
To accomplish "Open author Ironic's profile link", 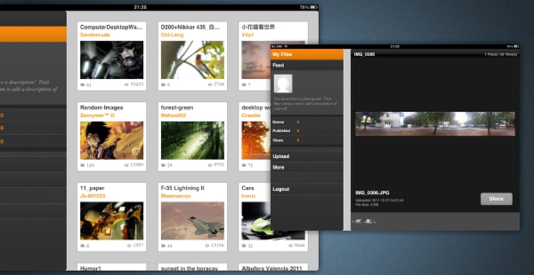I will 249,196.
